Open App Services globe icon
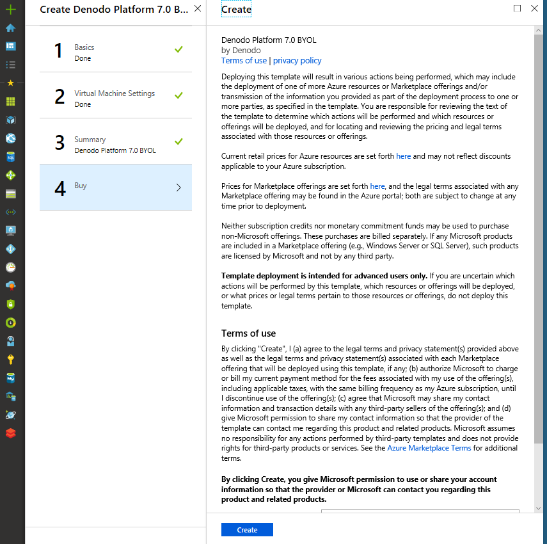547x544 pixels. [11, 138]
